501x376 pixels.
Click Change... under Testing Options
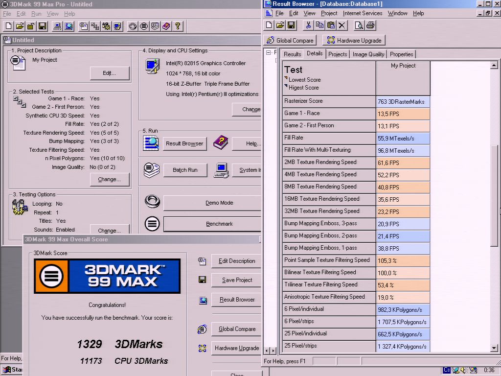(110, 230)
